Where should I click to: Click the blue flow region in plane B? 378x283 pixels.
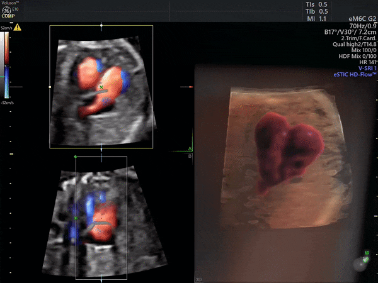pos(89,208)
